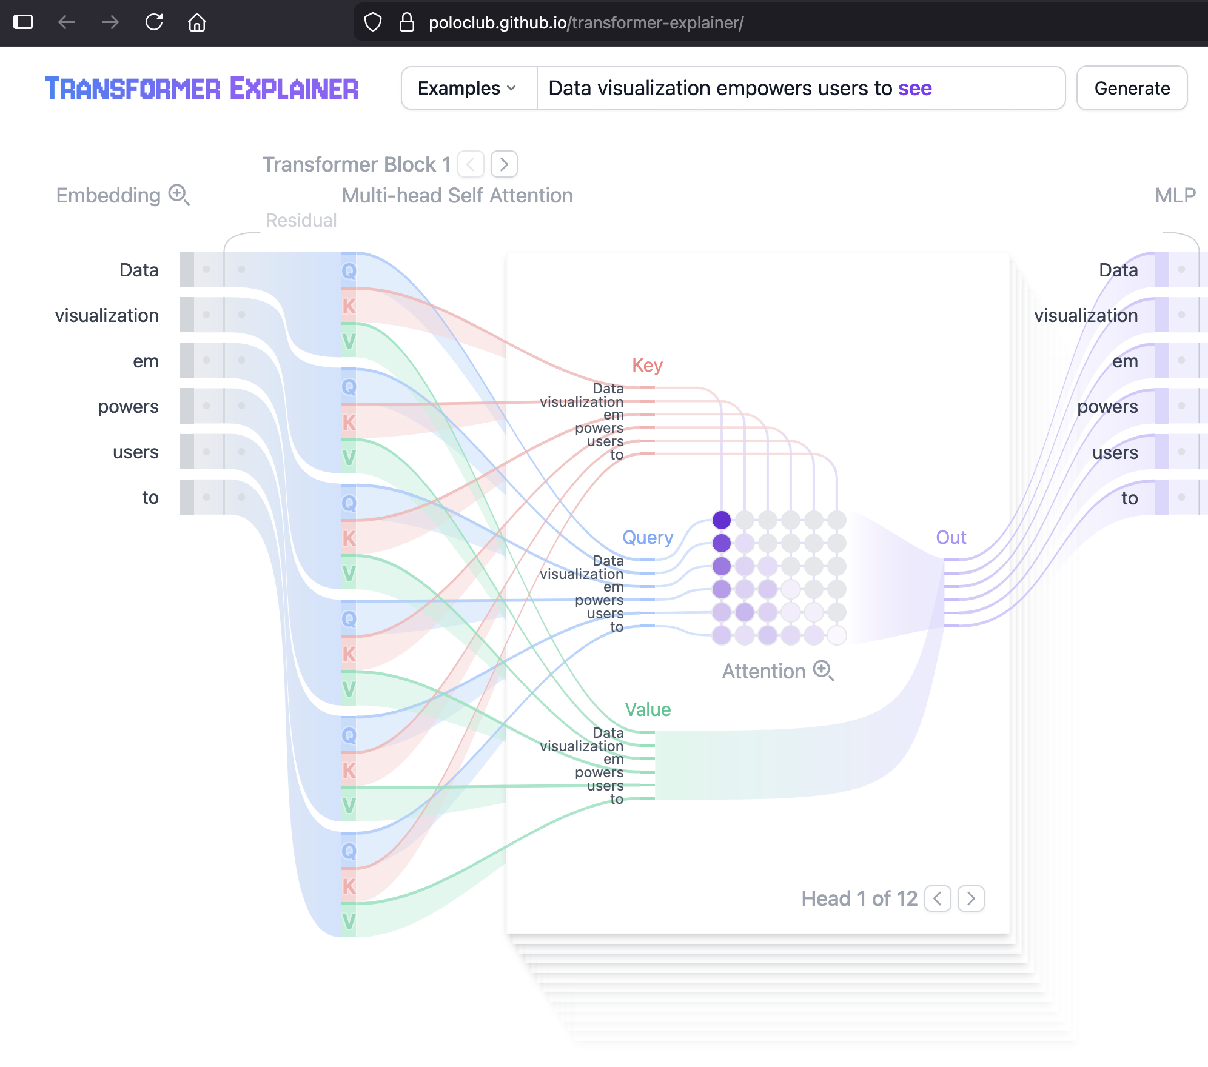Go to the next Transformer Block
The width and height of the screenshot is (1208, 1067).
point(504,164)
